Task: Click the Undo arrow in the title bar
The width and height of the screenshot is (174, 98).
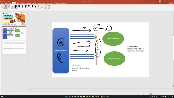Action: point(4,1)
